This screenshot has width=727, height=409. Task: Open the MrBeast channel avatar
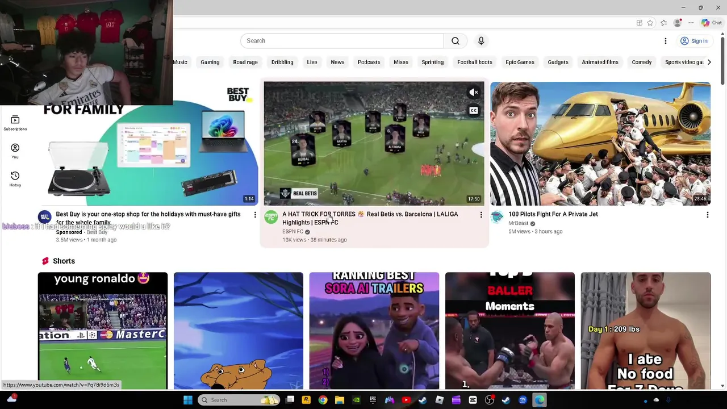click(x=497, y=217)
